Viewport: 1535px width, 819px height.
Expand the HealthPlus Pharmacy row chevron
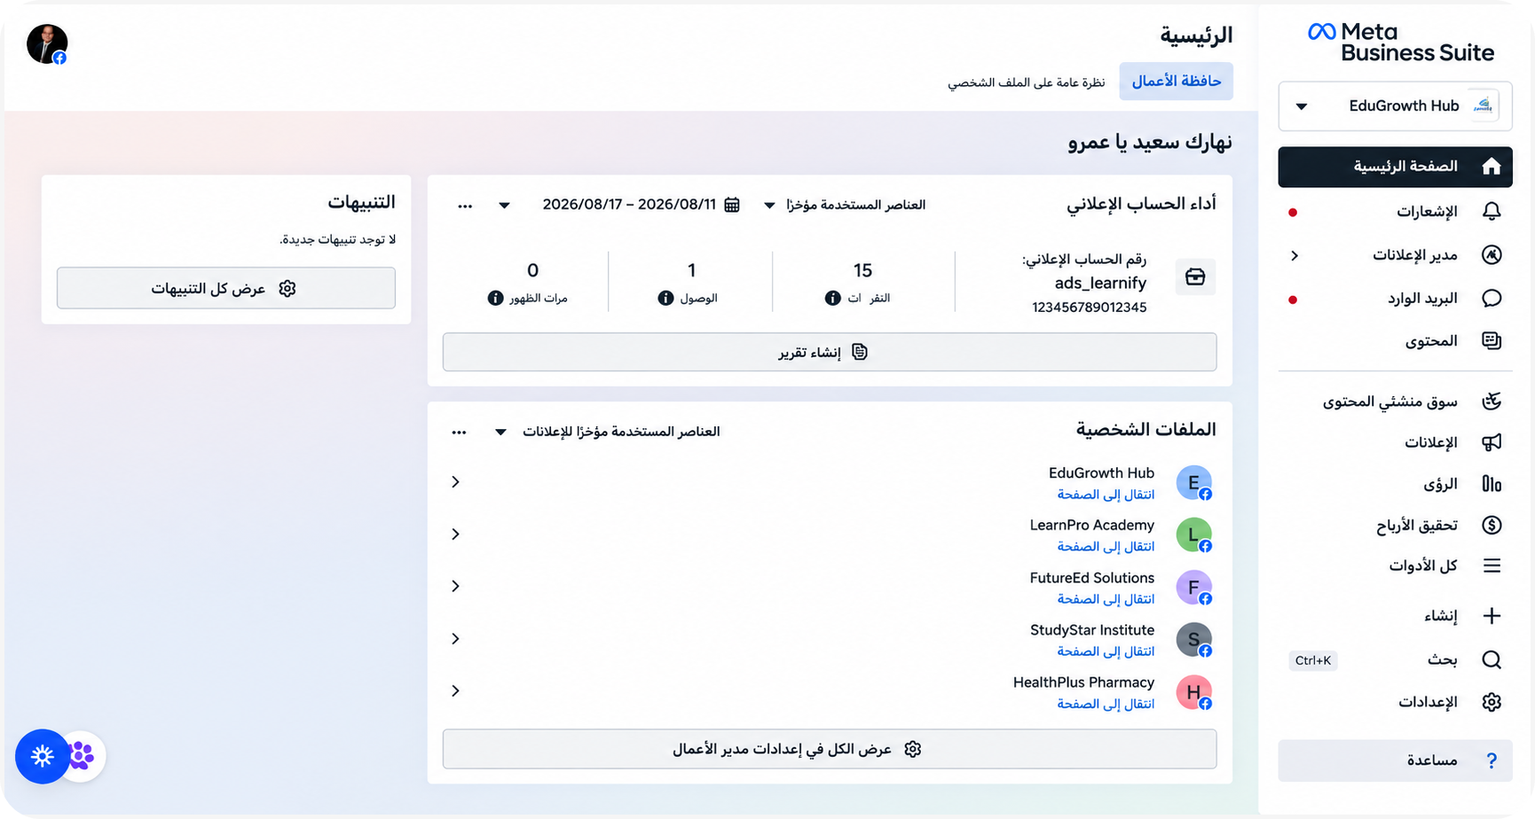[x=455, y=691]
